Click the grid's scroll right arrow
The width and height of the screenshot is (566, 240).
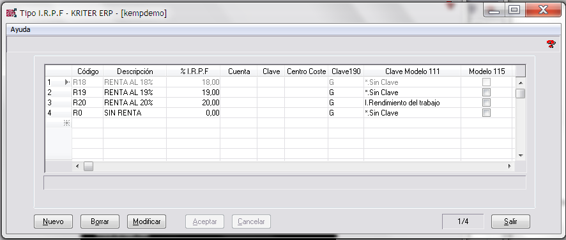coord(509,167)
